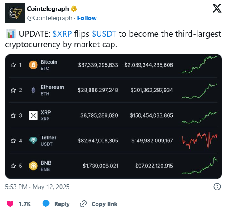Open the tweet info circle icon
The width and height of the screenshot is (226, 211).
(x=217, y=187)
